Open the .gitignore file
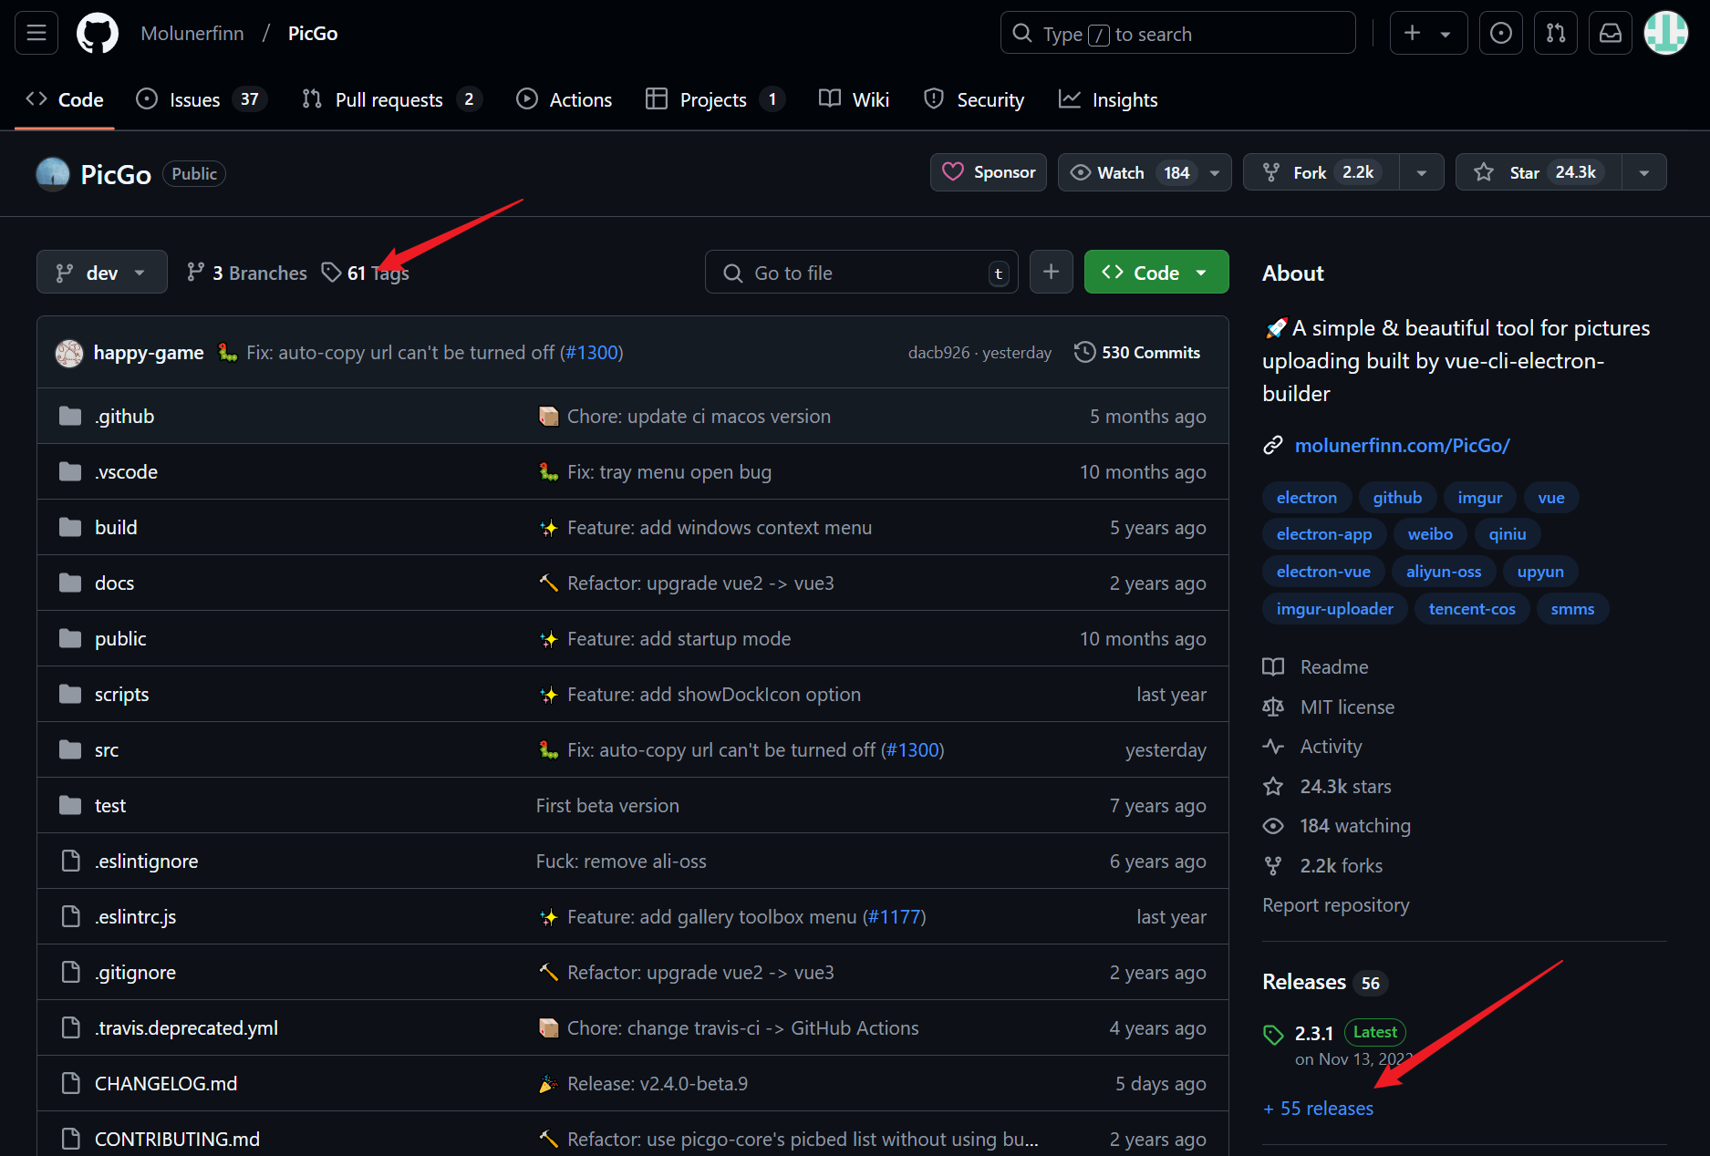Viewport: 1710px width, 1156px height. click(135, 973)
